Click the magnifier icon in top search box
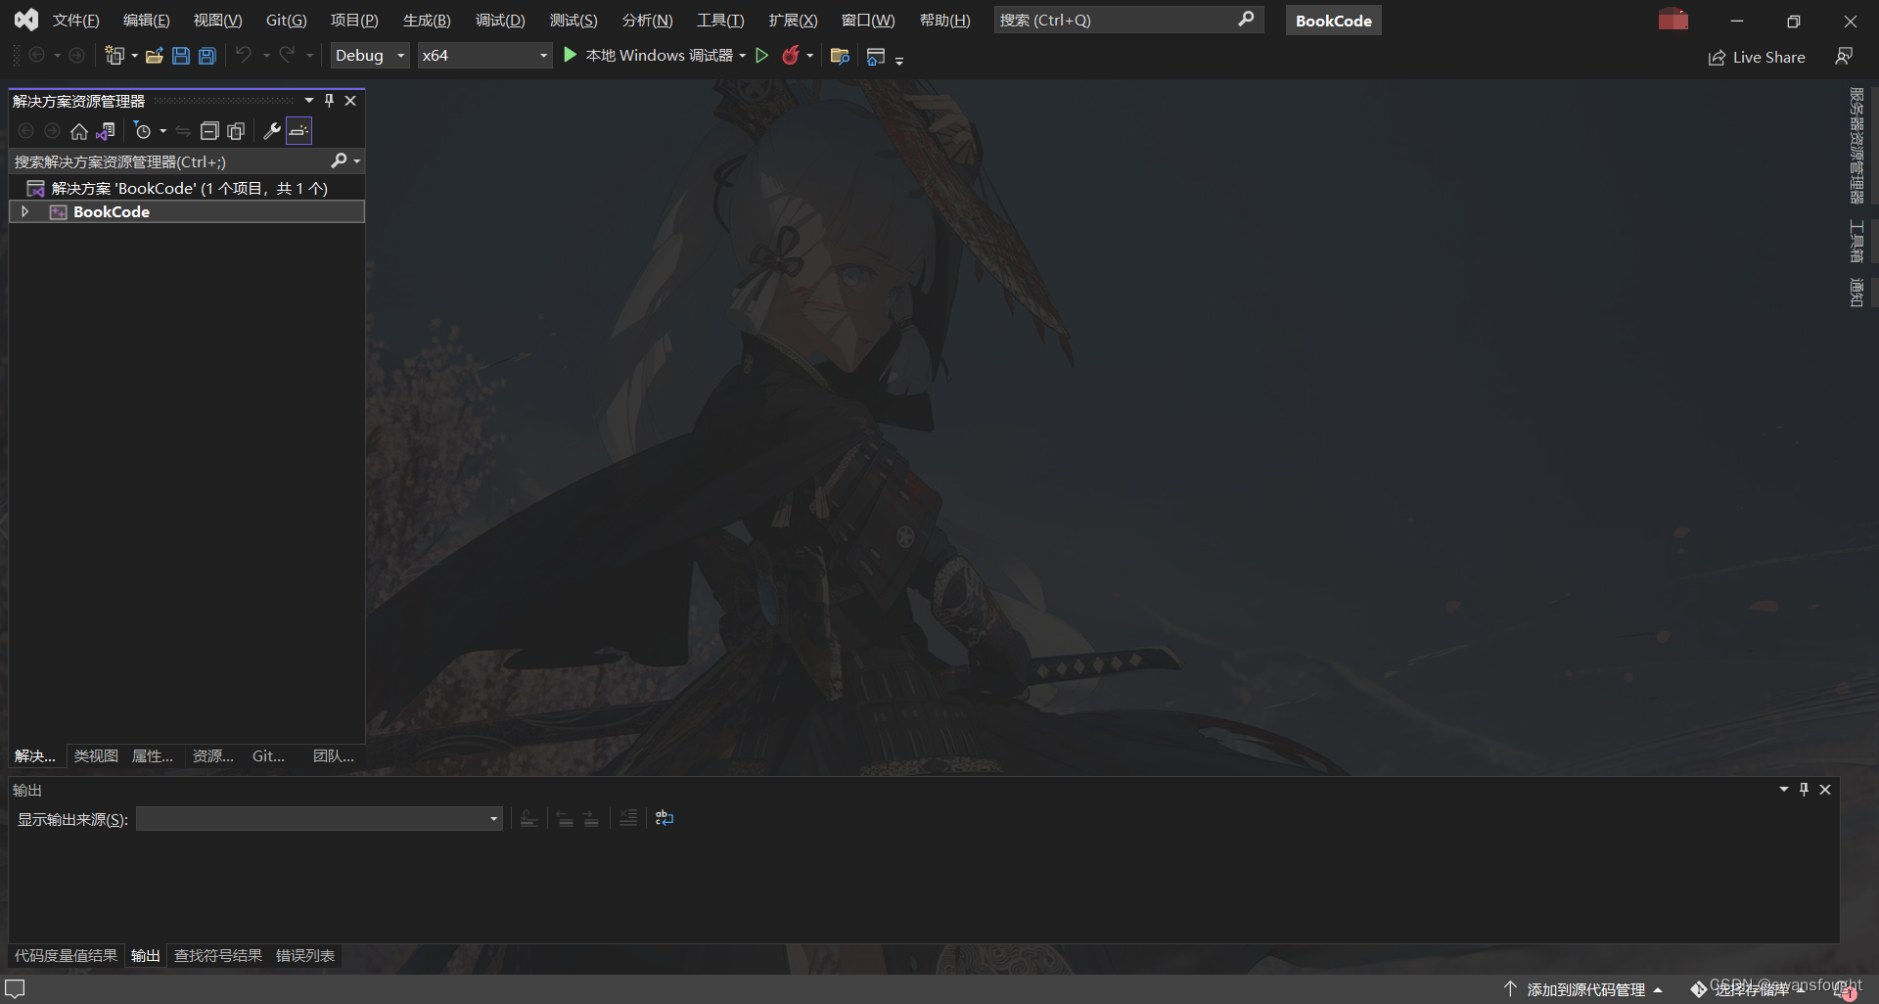Image resolution: width=1879 pixels, height=1004 pixels. 1246,20
